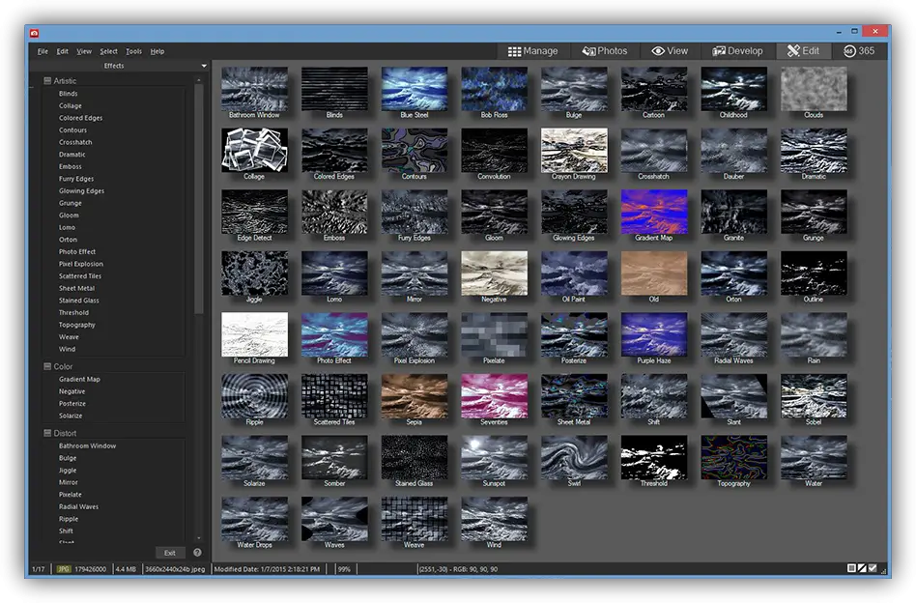Collapse the Artistic effects group
This screenshot has height=603, width=916.
click(46, 81)
